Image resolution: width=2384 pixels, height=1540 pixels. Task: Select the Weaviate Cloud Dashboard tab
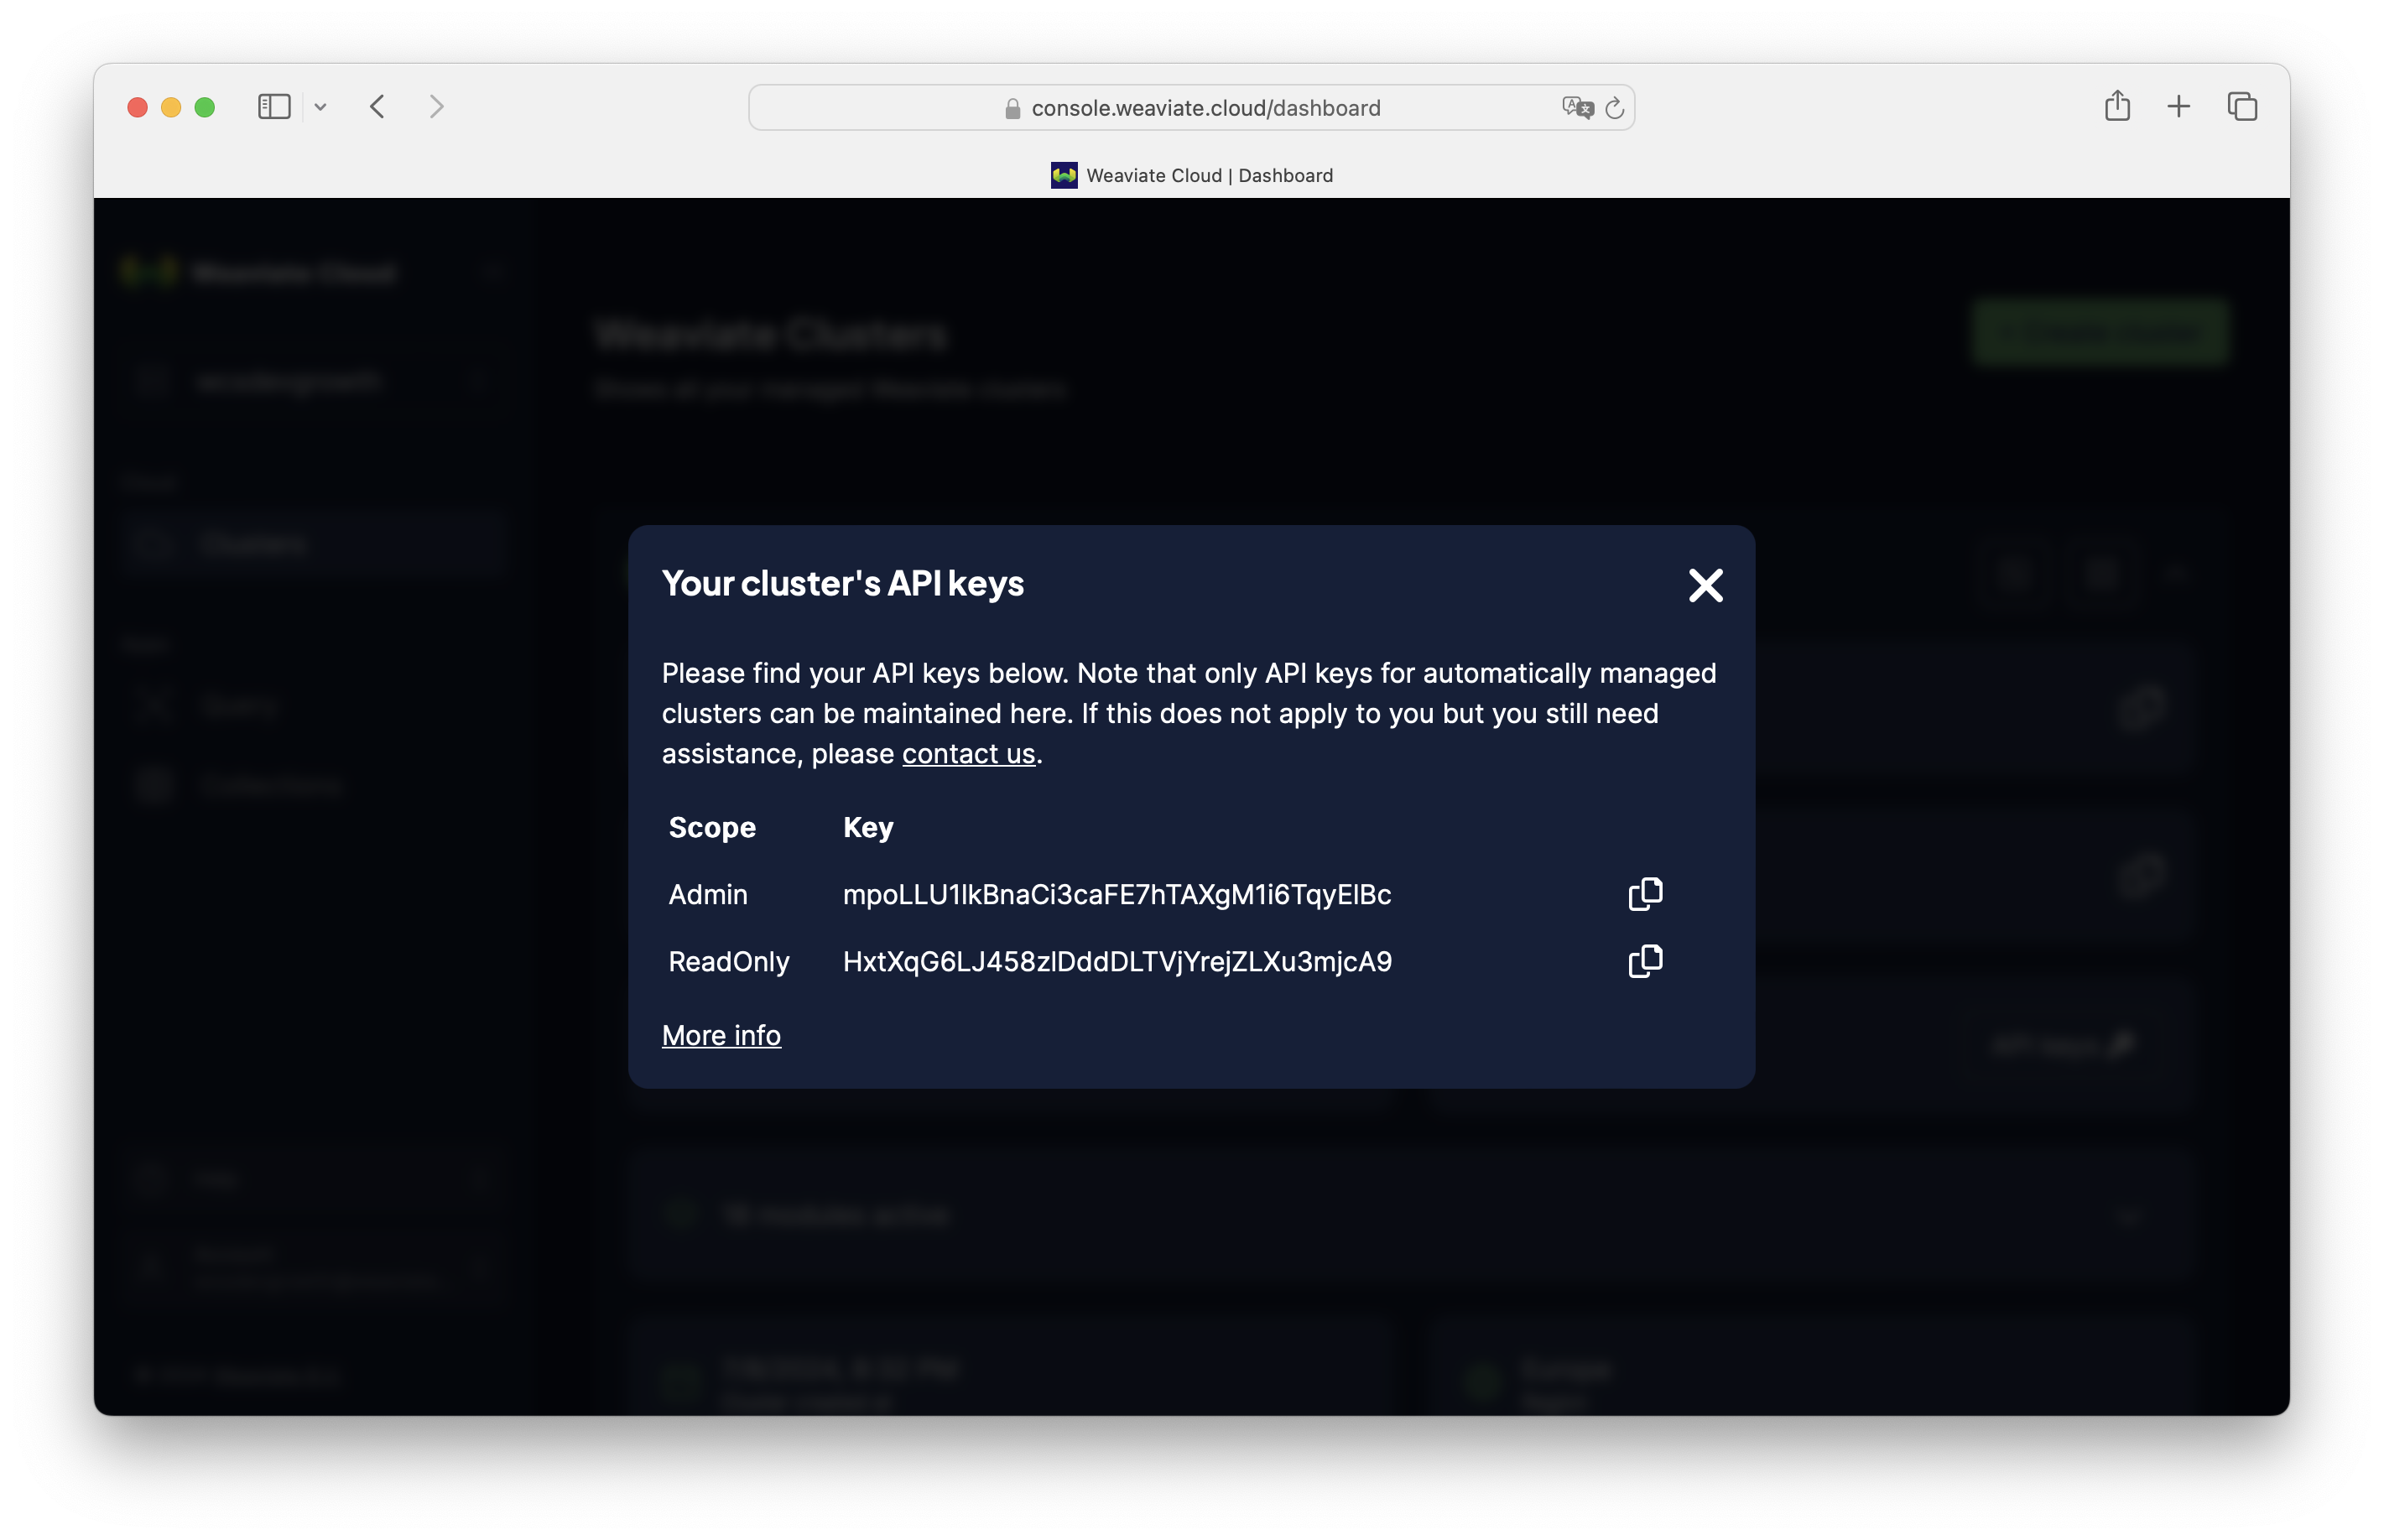point(1191,175)
